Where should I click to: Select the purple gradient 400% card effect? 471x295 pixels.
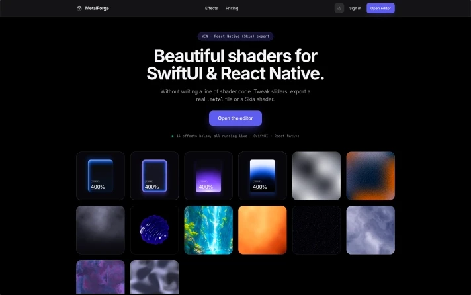pos(208,176)
